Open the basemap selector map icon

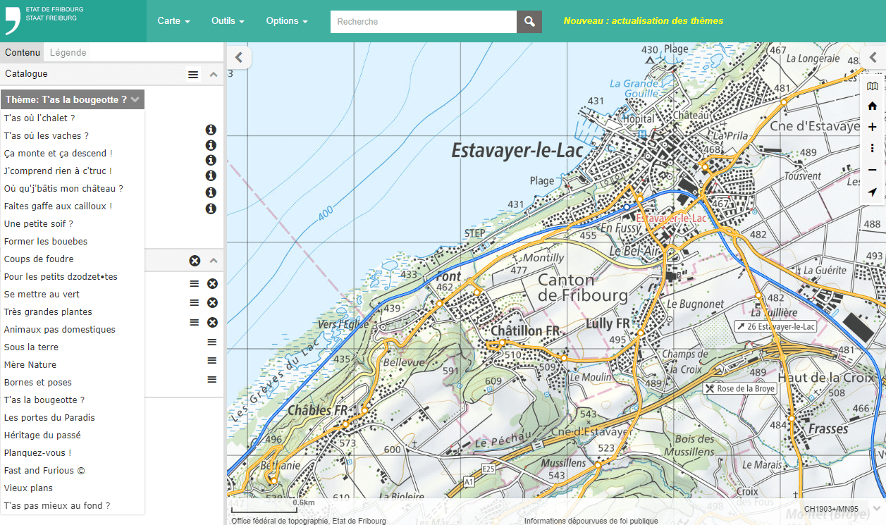tap(872, 86)
